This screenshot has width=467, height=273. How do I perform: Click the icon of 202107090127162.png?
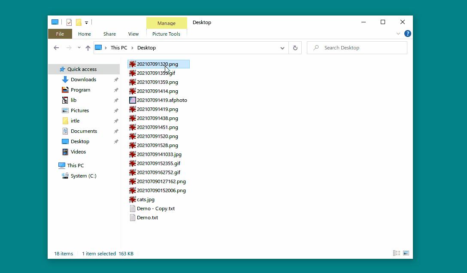point(133,181)
